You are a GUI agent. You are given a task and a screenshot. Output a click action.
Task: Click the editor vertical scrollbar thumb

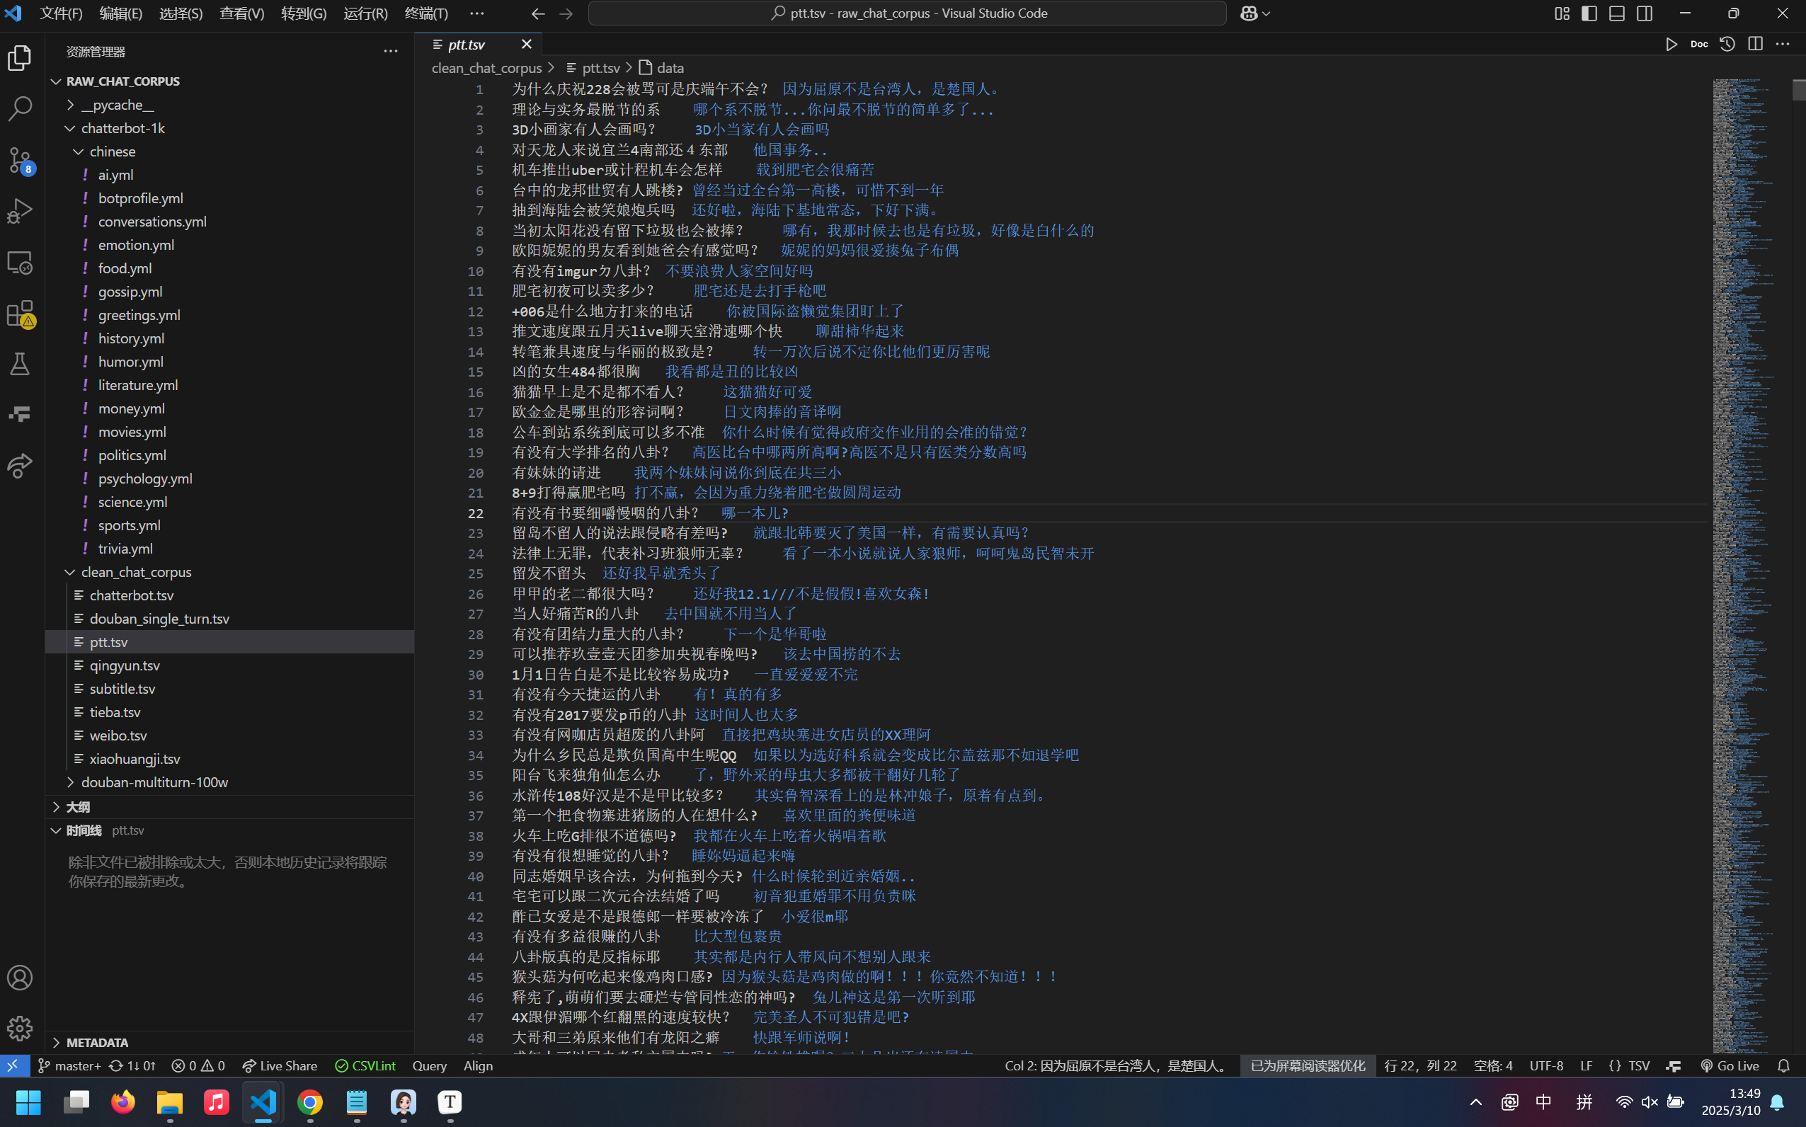pyautogui.click(x=1800, y=89)
